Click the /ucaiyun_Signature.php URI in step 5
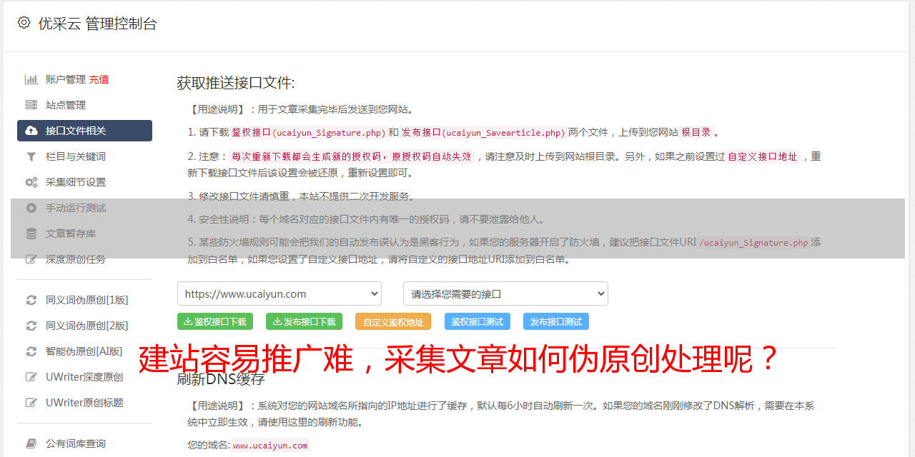 click(753, 242)
